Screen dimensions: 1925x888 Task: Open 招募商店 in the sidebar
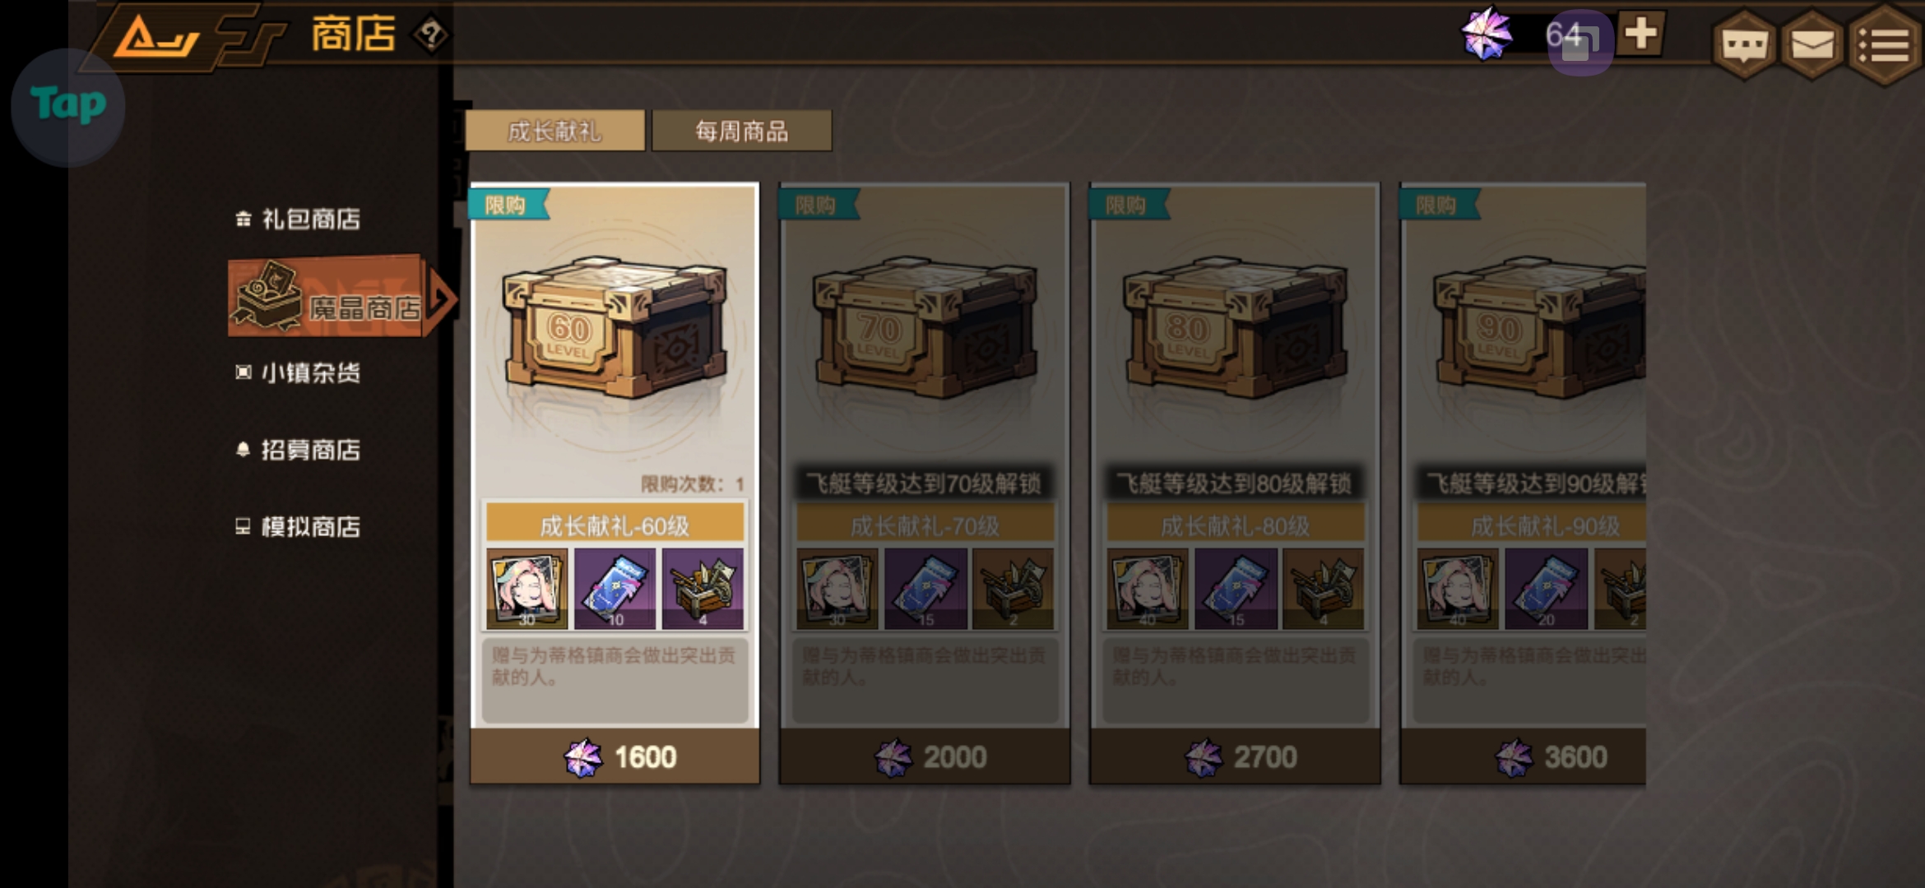coord(299,450)
